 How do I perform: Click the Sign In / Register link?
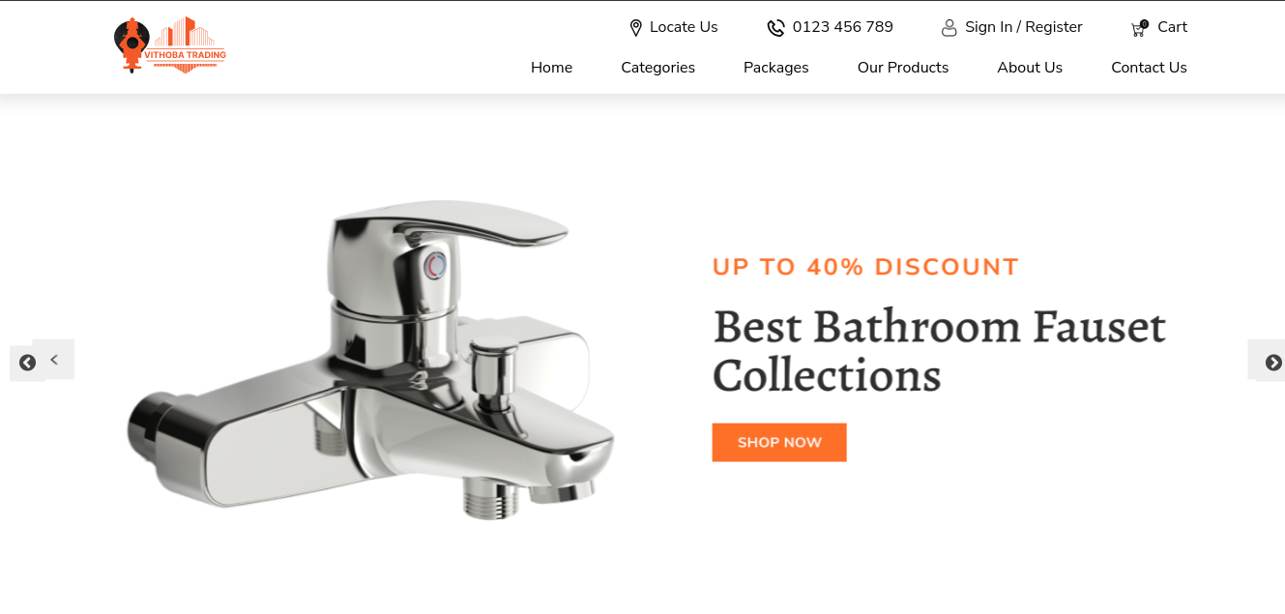click(1024, 27)
